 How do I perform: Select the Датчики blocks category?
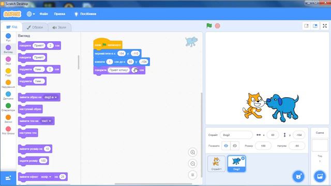8,96
